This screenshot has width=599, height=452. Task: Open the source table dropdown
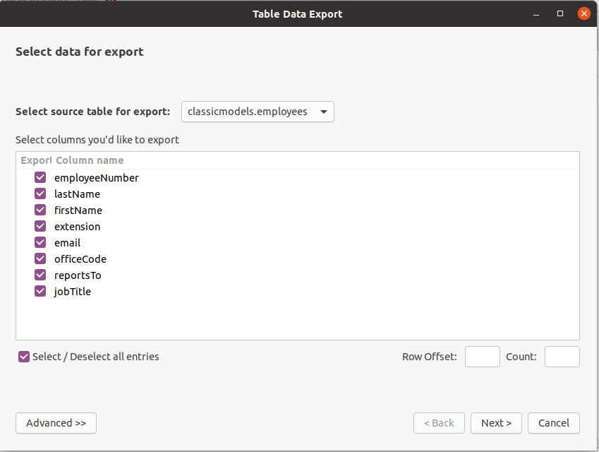pyautogui.click(x=258, y=112)
